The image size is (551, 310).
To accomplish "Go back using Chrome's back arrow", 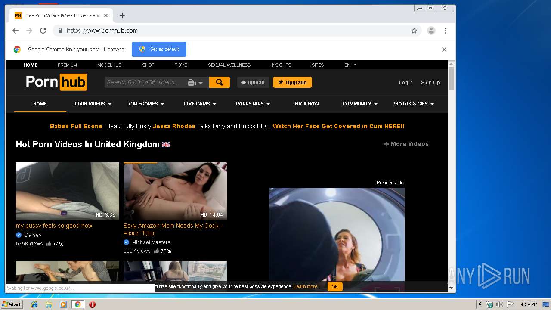I will tap(15, 31).
